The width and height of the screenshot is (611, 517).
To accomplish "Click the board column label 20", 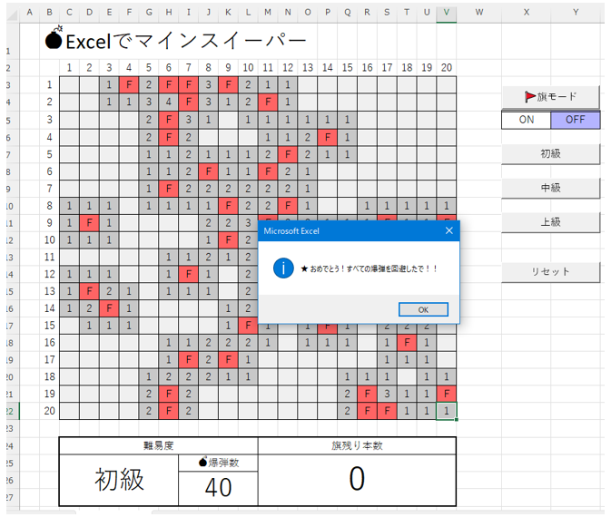I will [447, 68].
